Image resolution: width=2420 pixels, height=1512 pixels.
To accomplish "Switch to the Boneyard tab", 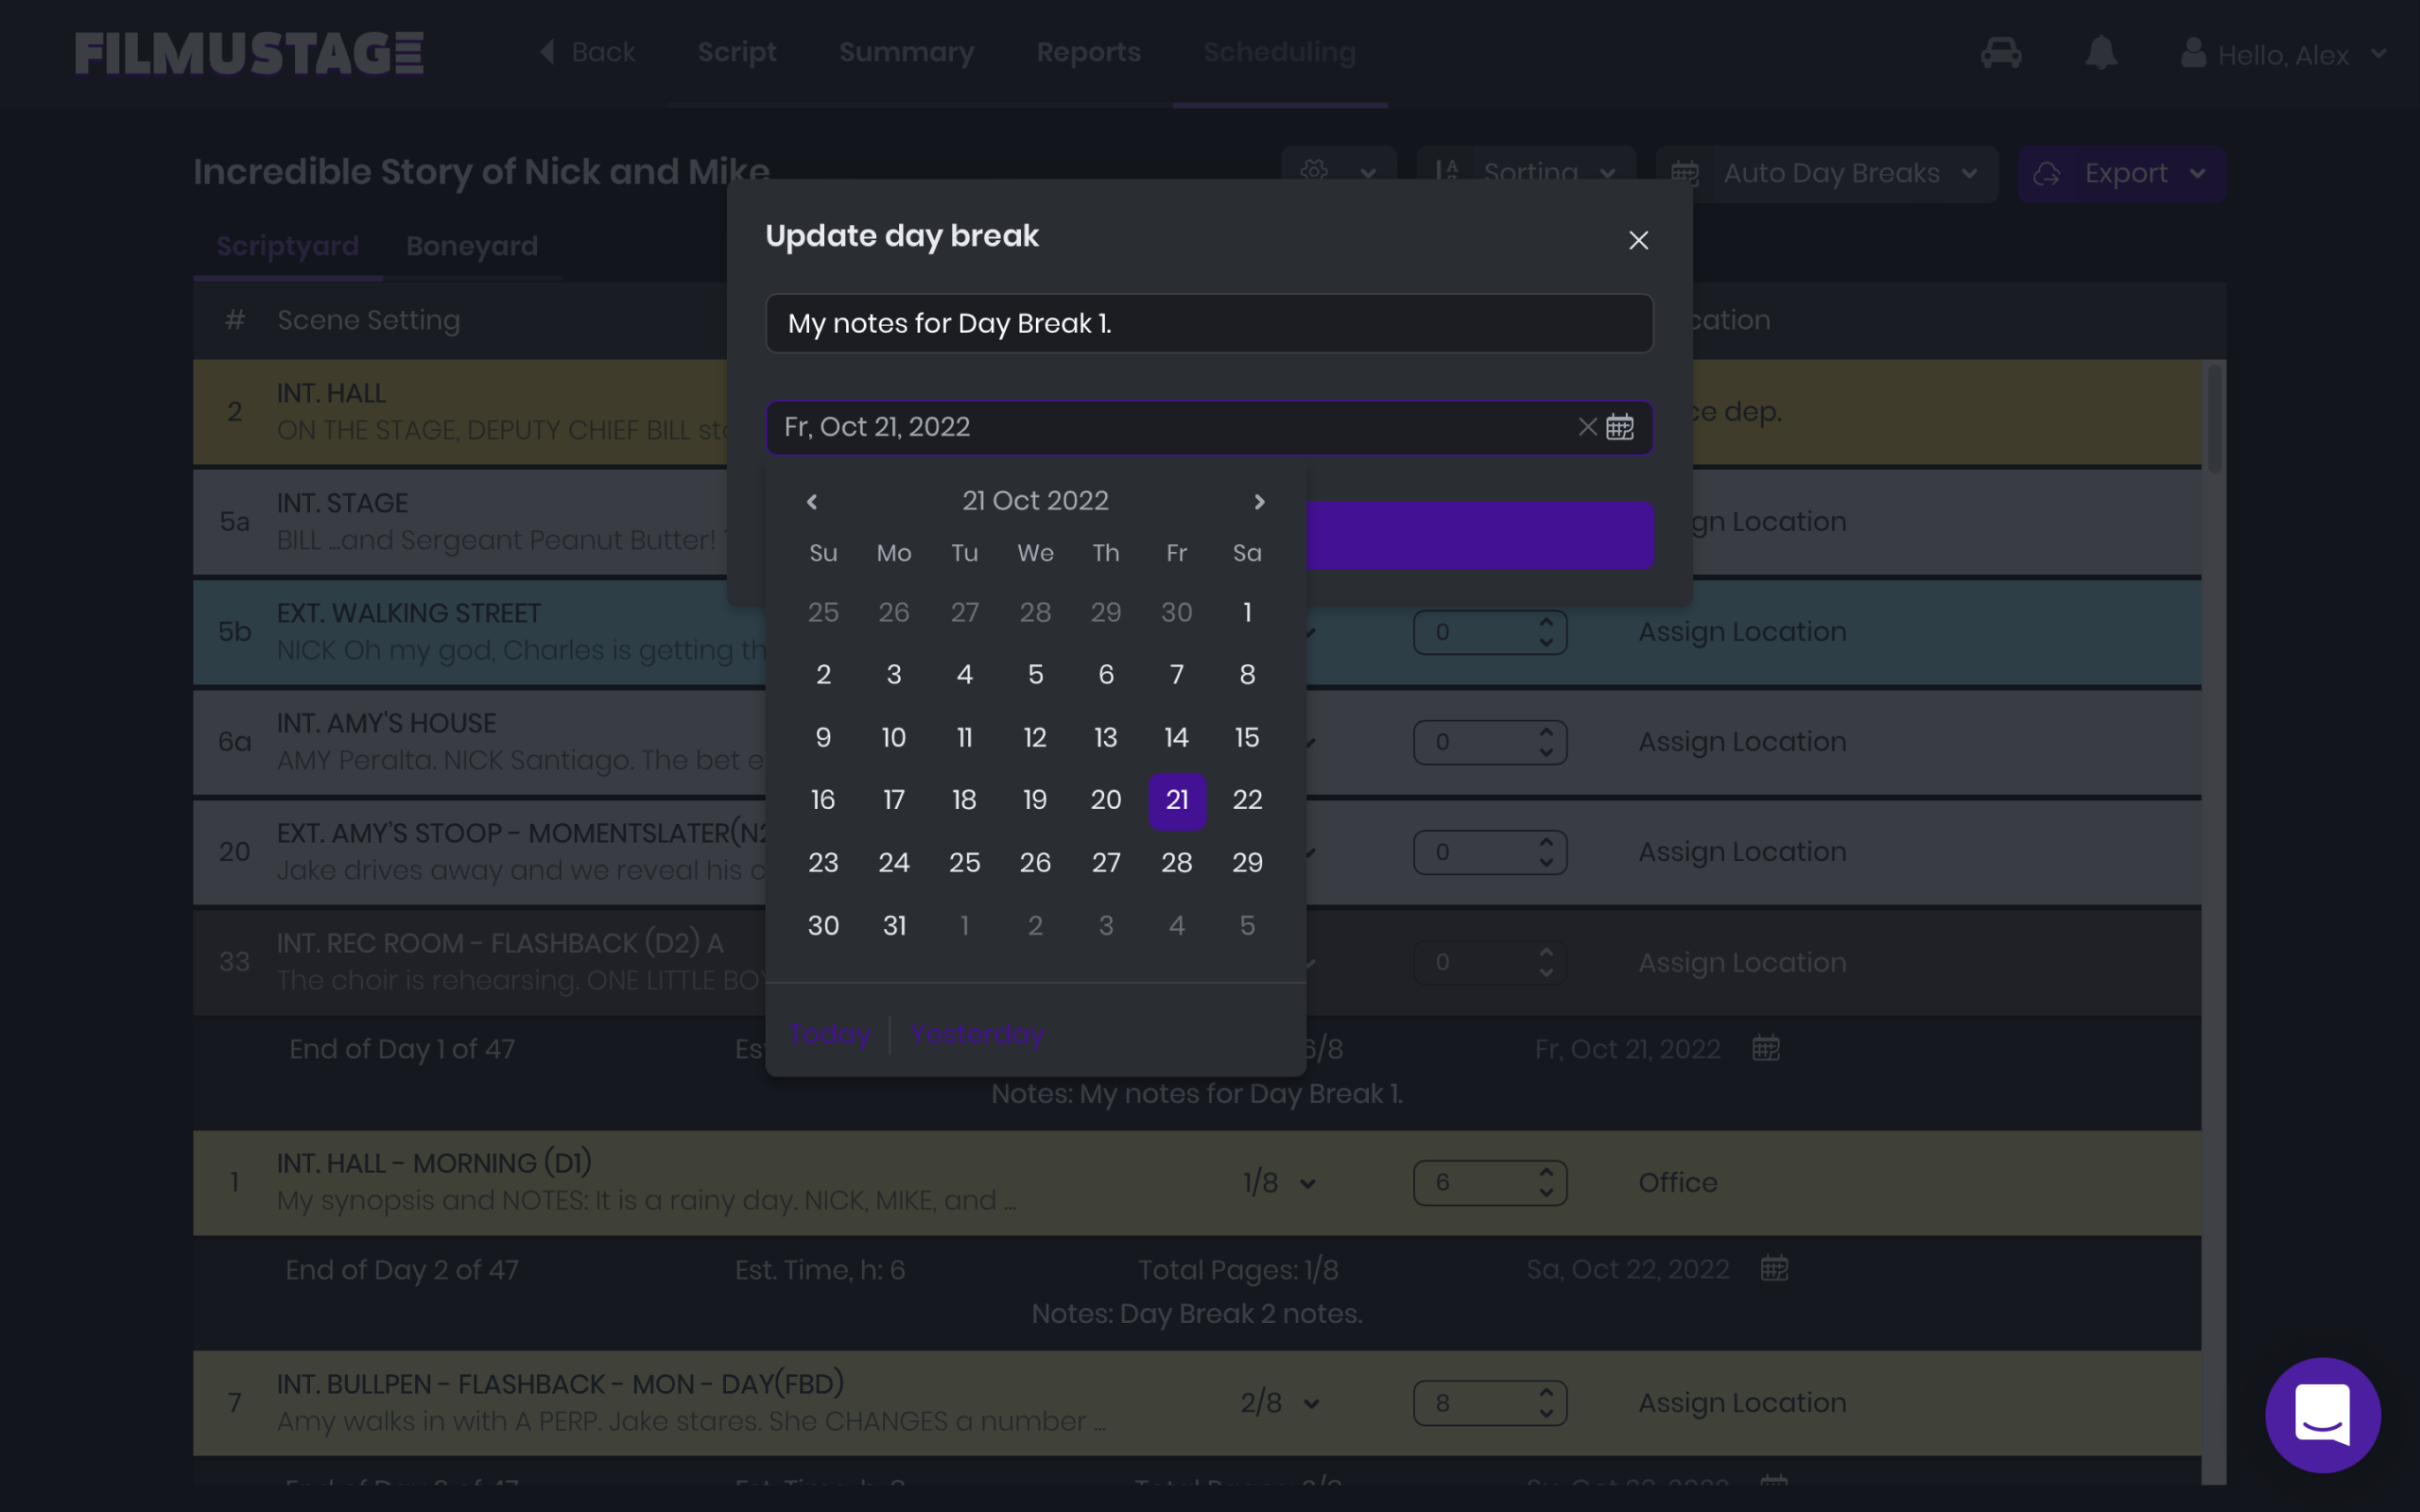I will (x=472, y=246).
